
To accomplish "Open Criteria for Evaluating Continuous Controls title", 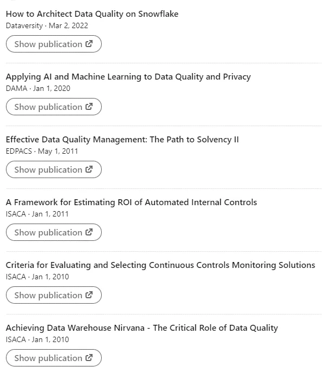I will pos(161,265).
